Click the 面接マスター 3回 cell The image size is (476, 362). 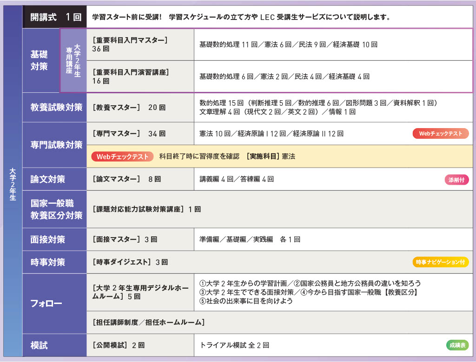pyautogui.click(x=140, y=239)
